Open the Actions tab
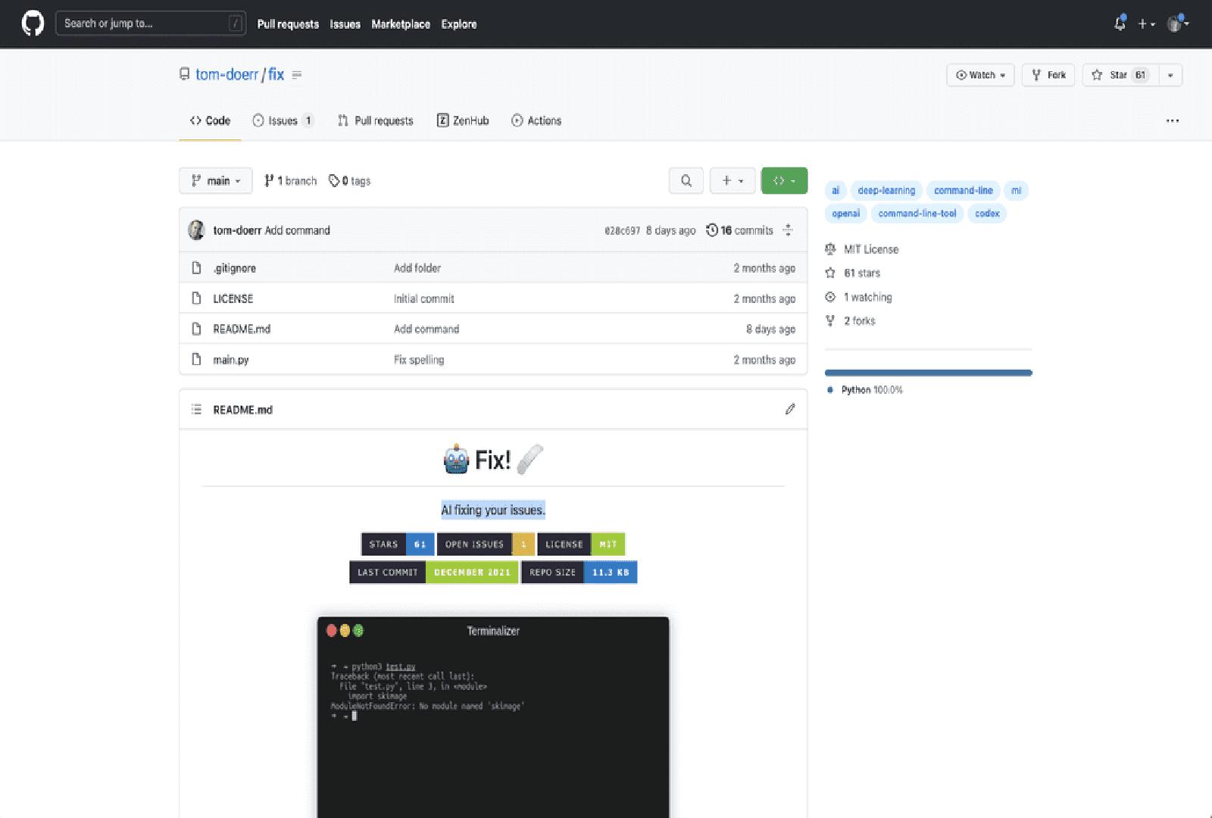1212x818 pixels. 536,120
